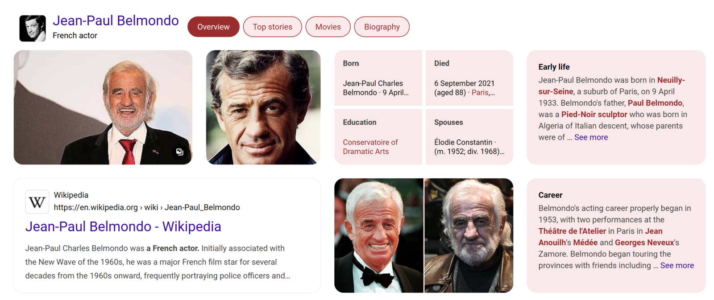Click the image gallery icon on first photo
714x300 pixels.
coord(179,152)
